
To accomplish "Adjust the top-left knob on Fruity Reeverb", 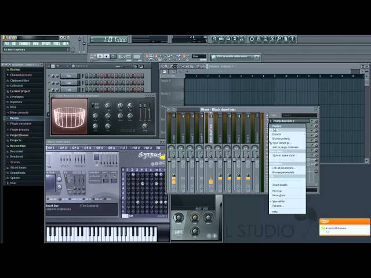I will [108, 105].
